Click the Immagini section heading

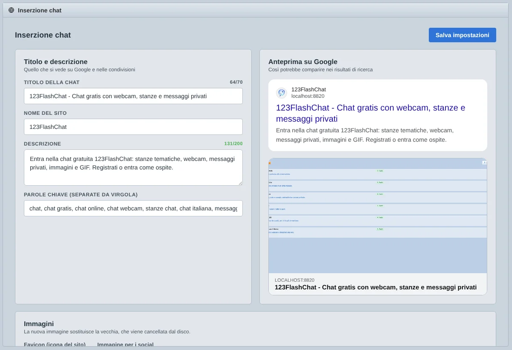click(39, 324)
